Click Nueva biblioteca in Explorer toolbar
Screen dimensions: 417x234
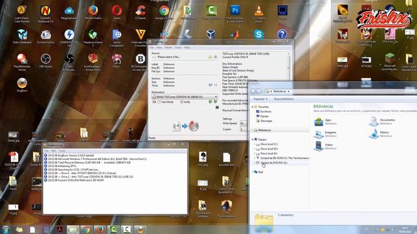click(284, 99)
